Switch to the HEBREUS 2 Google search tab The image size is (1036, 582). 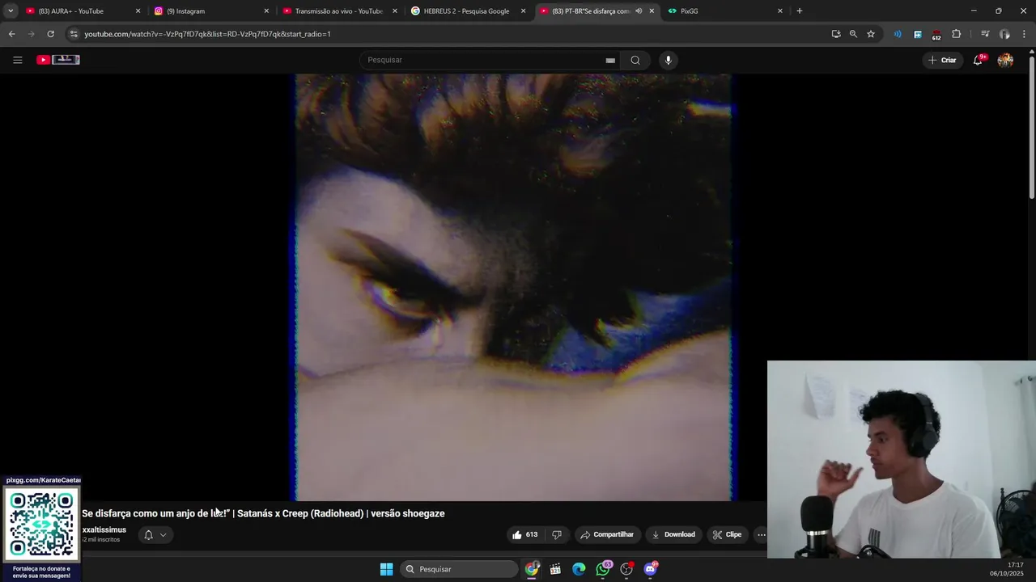[466, 11]
